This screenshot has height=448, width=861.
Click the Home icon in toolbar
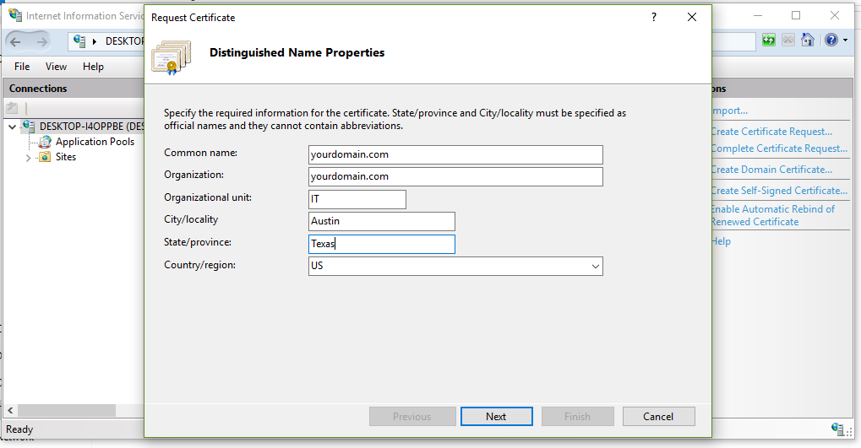pyautogui.click(x=808, y=40)
